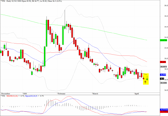This screenshot has height=116, width=168.
Task: Click the April label on the time axis
Action: [137, 94]
